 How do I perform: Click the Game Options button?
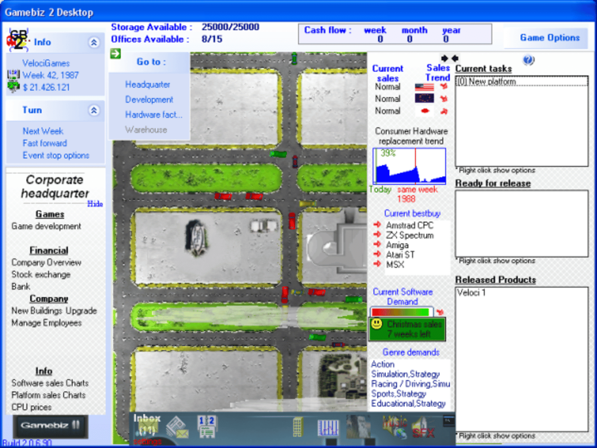click(x=549, y=38)
